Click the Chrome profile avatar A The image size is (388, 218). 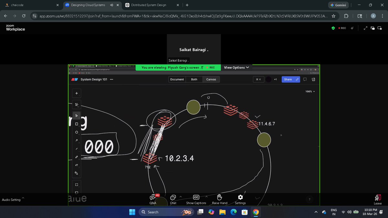pos(373,16)
